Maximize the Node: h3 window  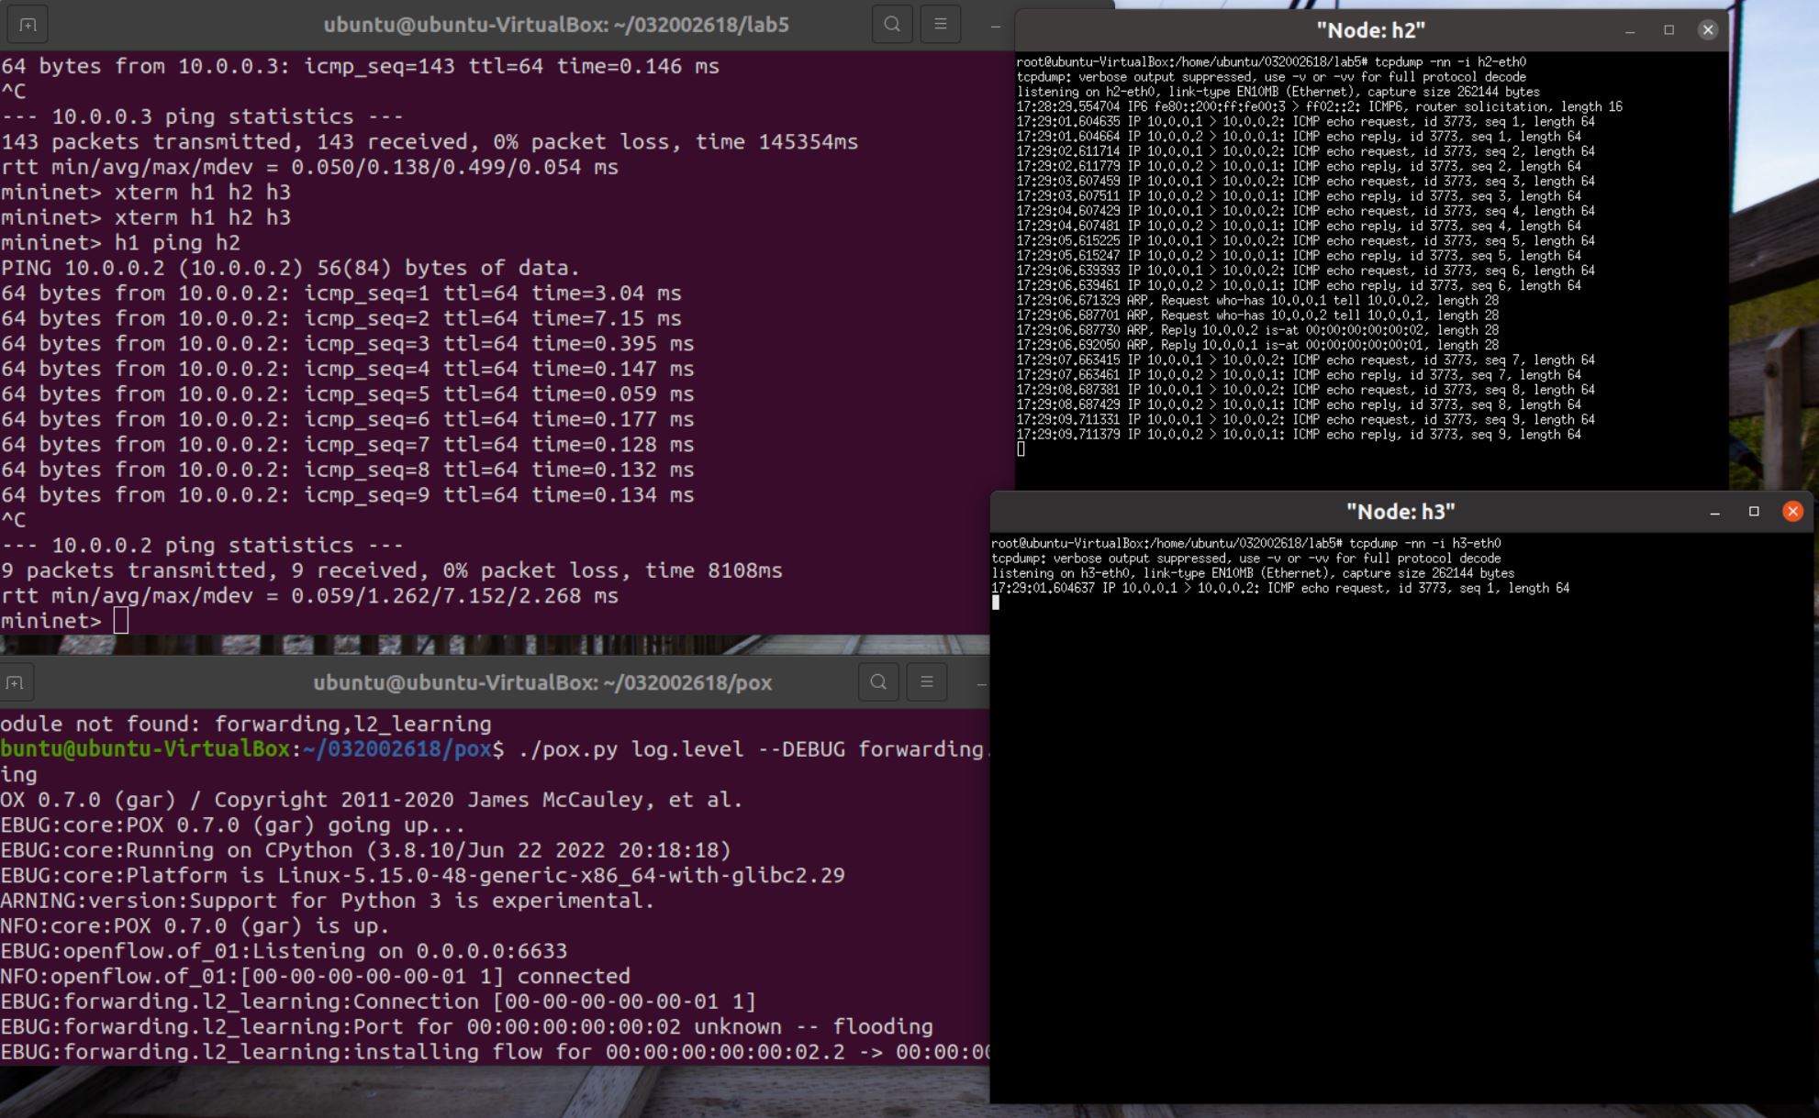(1753, 512)
